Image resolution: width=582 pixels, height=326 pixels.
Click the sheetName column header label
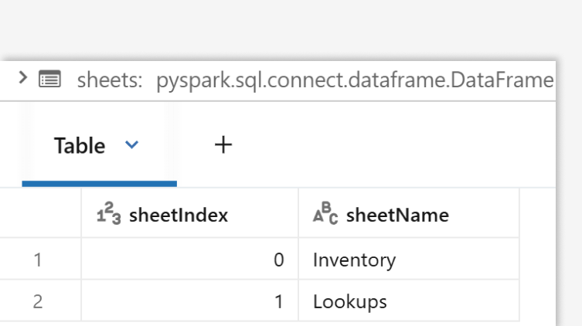coord(397,216)
